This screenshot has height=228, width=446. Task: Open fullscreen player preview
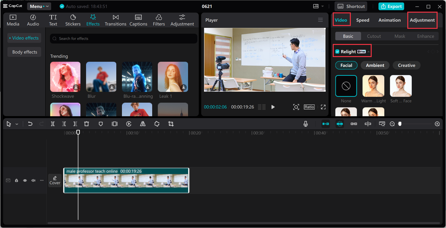coord(323,107)
